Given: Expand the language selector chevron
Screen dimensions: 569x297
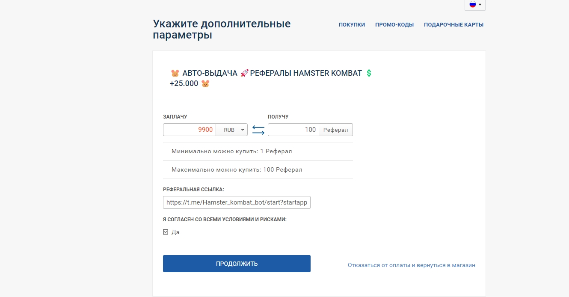Looking at the screenshot, I should point(480,5).
